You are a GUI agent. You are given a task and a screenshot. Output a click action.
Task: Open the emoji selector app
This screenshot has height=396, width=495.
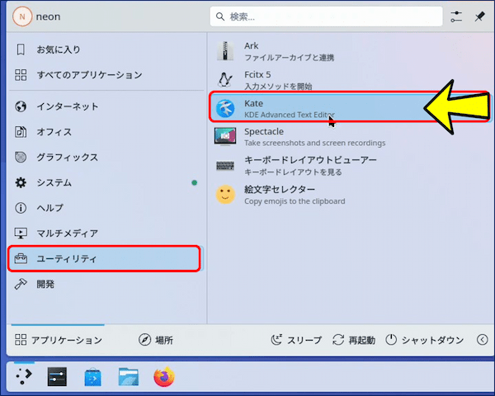point(313,195)
